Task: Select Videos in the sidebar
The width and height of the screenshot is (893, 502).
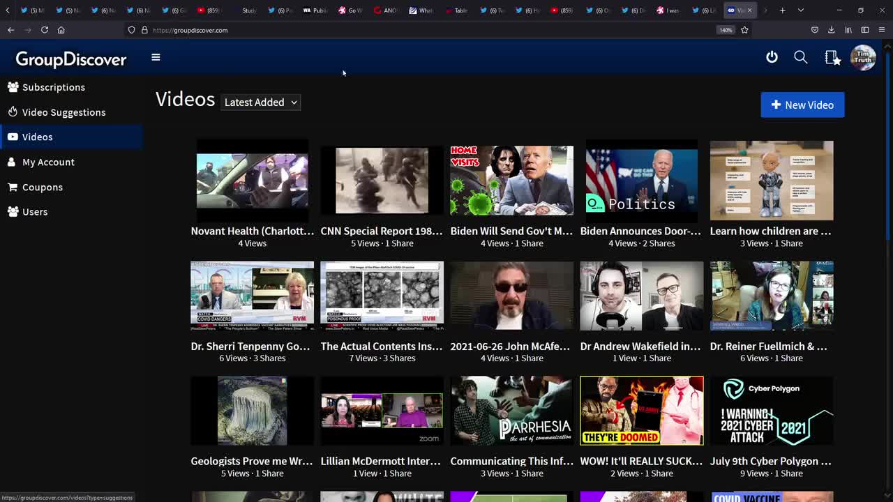Action: pos(71,137)
